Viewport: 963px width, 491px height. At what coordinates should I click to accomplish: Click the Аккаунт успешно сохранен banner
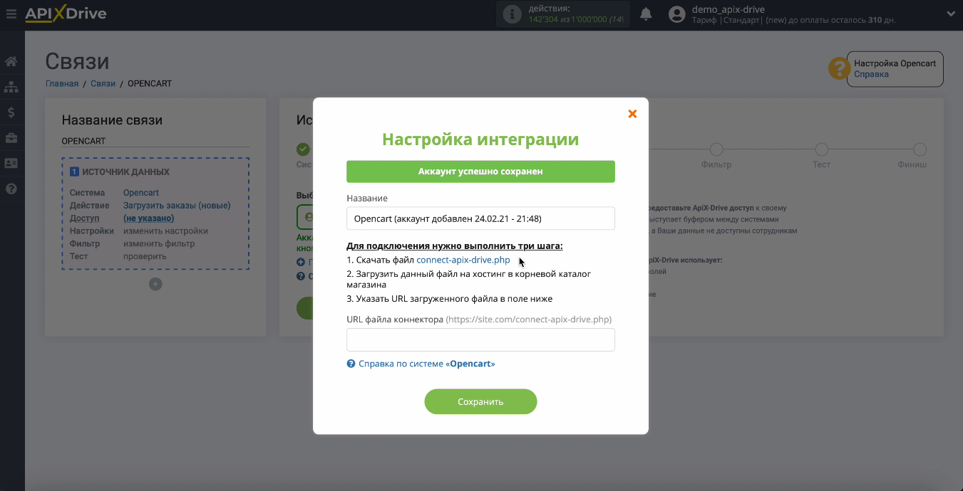point(480,171)
